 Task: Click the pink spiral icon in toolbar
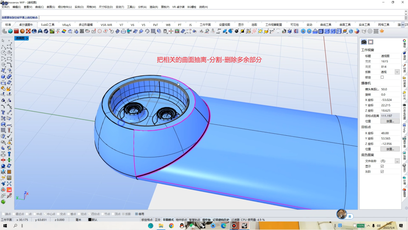(254, 31)
